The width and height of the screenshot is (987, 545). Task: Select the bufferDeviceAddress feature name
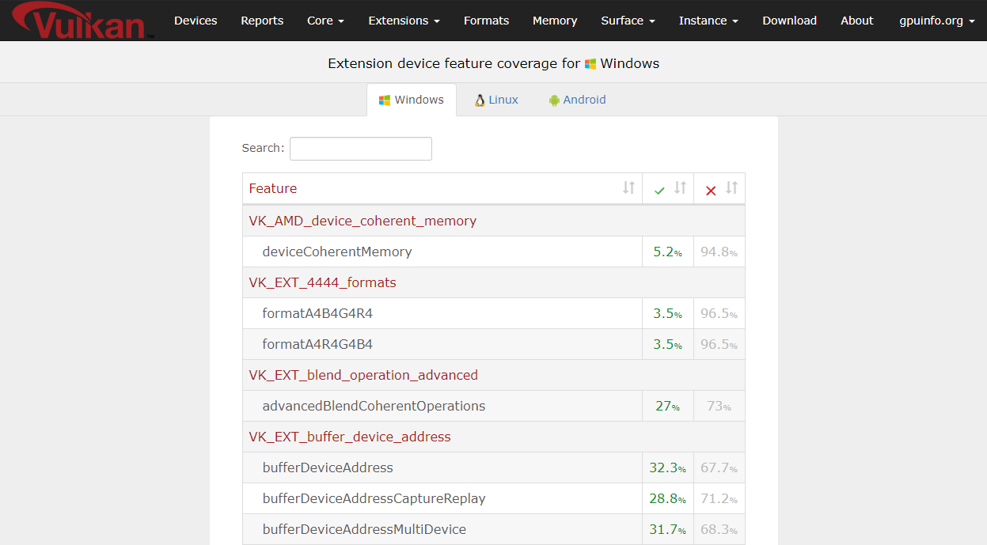(328, 467)
